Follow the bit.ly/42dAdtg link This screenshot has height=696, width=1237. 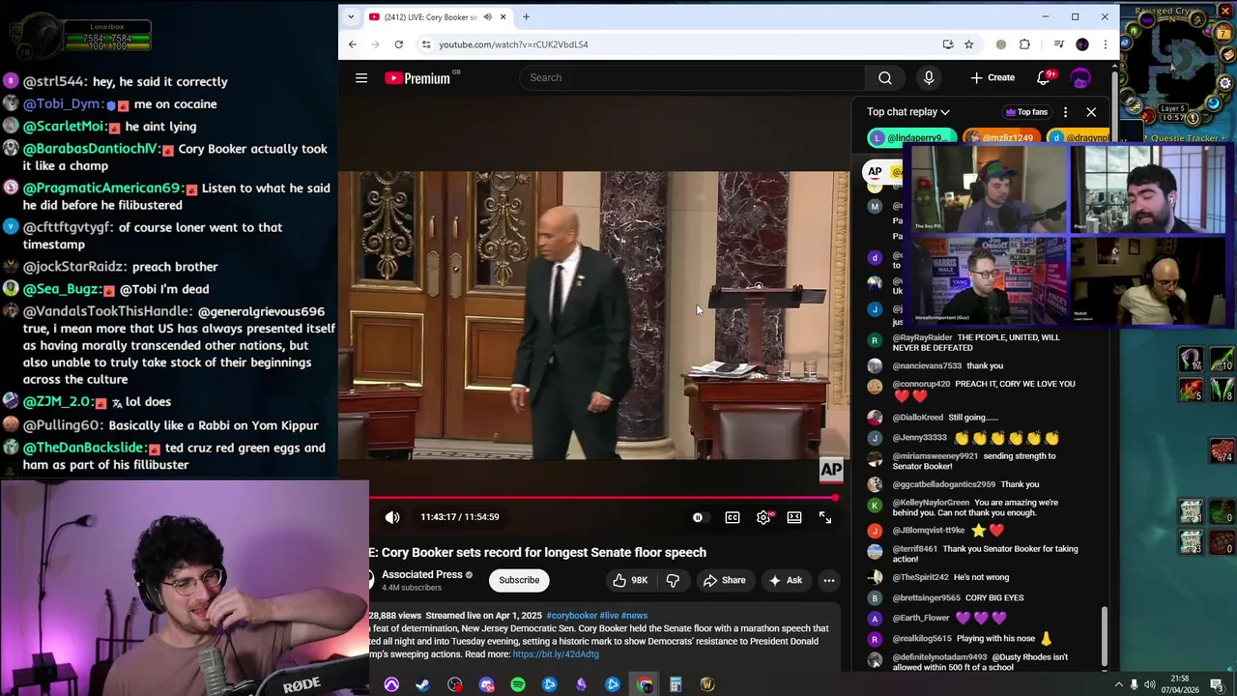(x=556, y=654)
